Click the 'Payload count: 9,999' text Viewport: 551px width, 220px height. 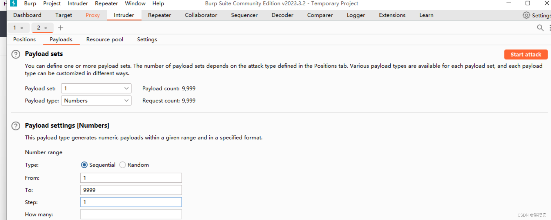coord(169,89)
